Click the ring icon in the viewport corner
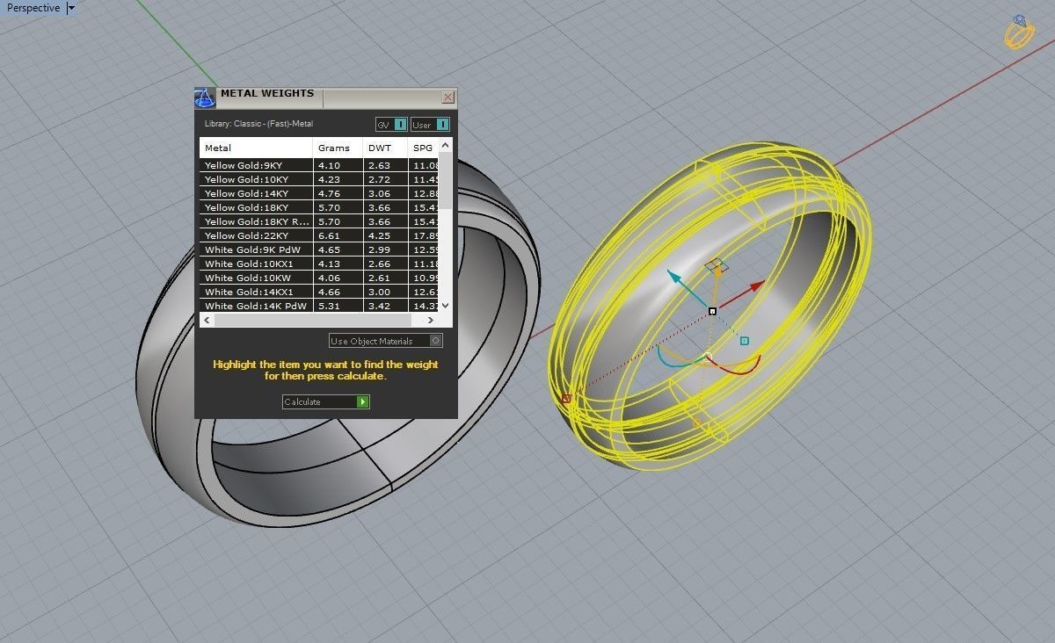 point(1021,32)
